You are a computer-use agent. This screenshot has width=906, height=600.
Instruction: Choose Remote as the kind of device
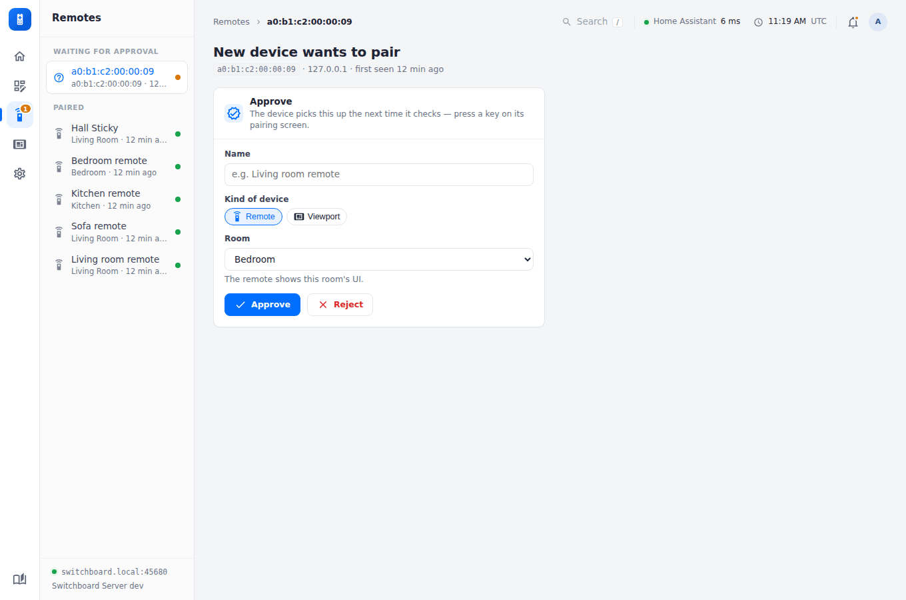point(254,217)
